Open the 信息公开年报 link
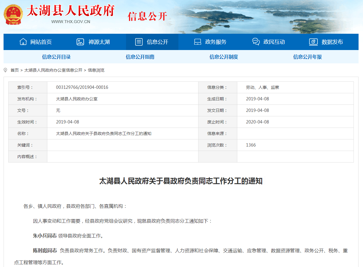The height and width of the screenshot is (267, 363). (307, 57)
